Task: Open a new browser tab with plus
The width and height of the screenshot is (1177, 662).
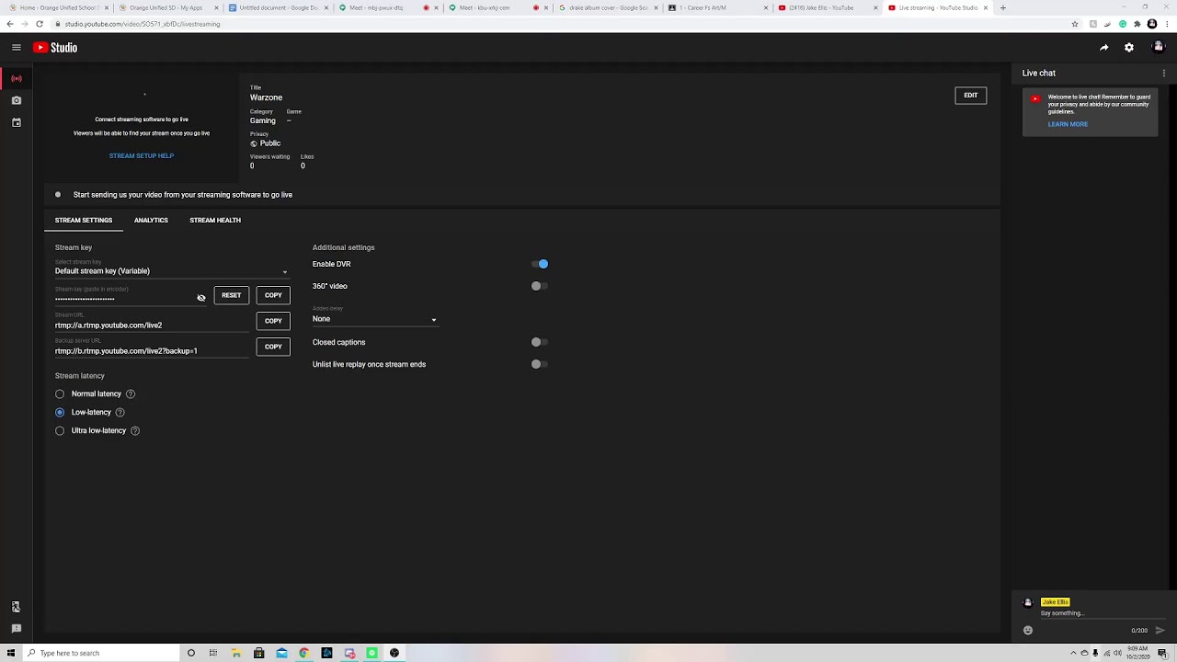Action: (1003, 7)
